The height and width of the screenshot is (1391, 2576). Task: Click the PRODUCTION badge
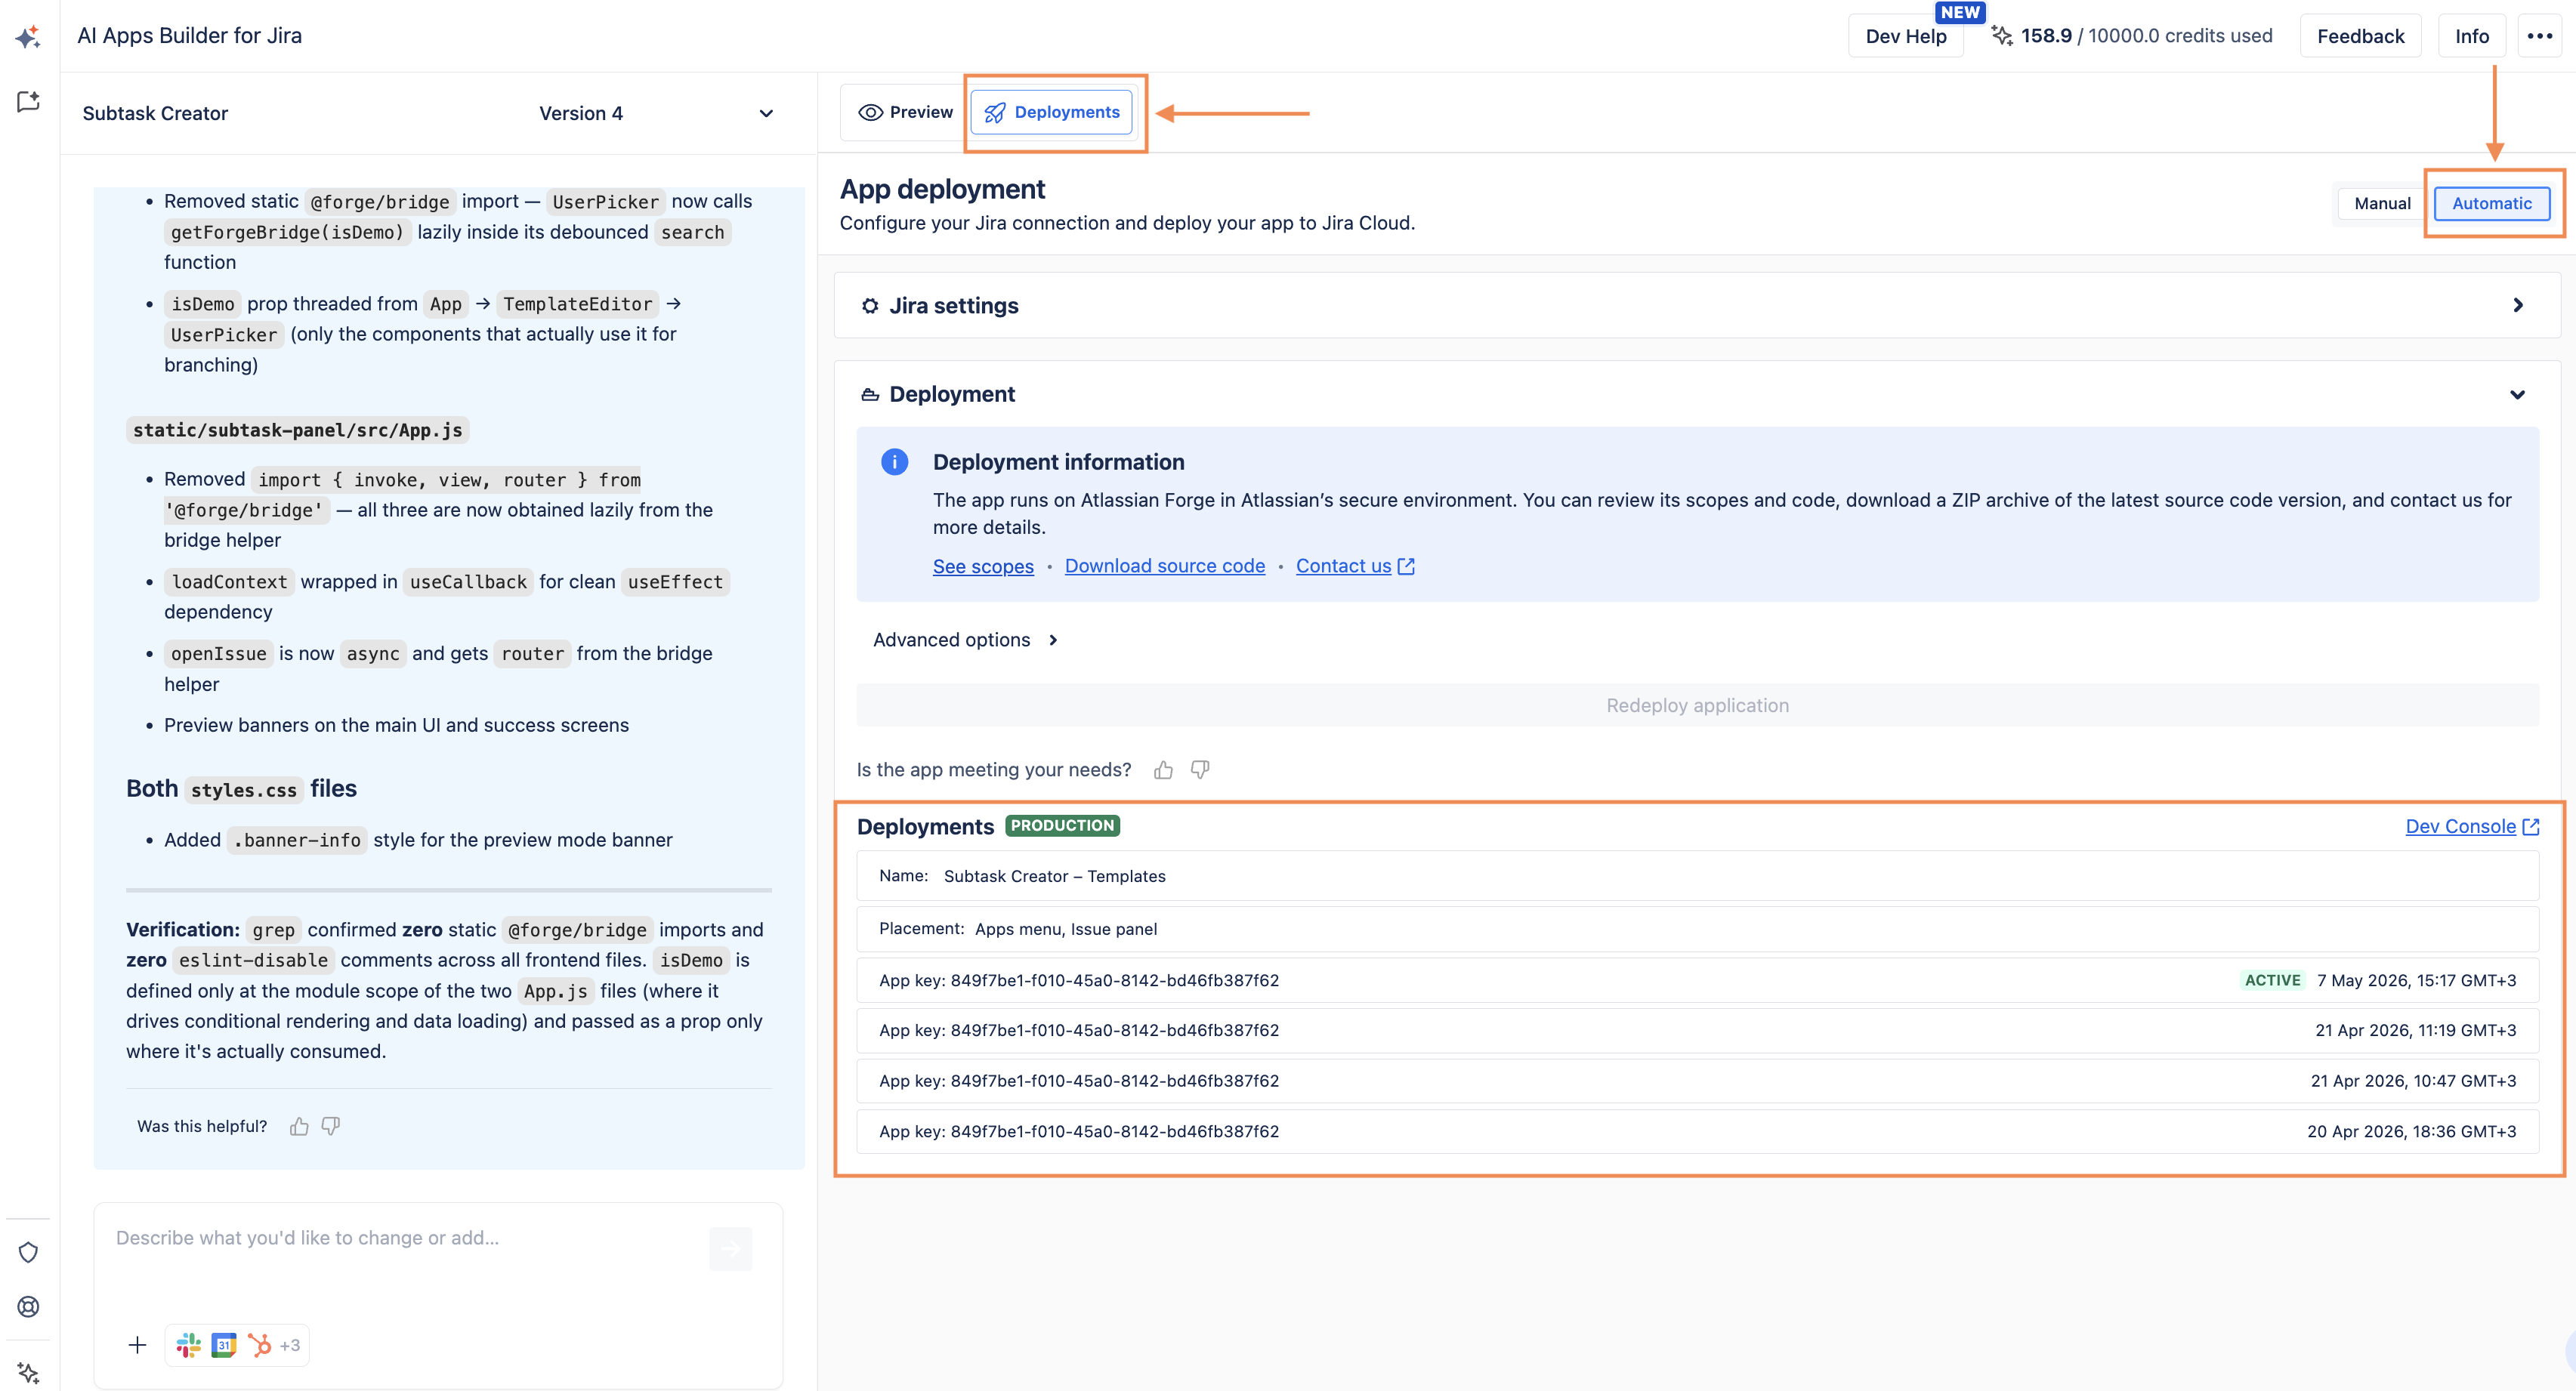[1062, 825]
